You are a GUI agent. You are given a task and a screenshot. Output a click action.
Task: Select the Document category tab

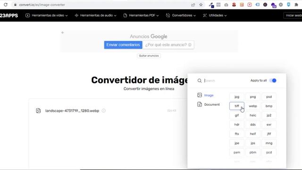click(209, 104)
